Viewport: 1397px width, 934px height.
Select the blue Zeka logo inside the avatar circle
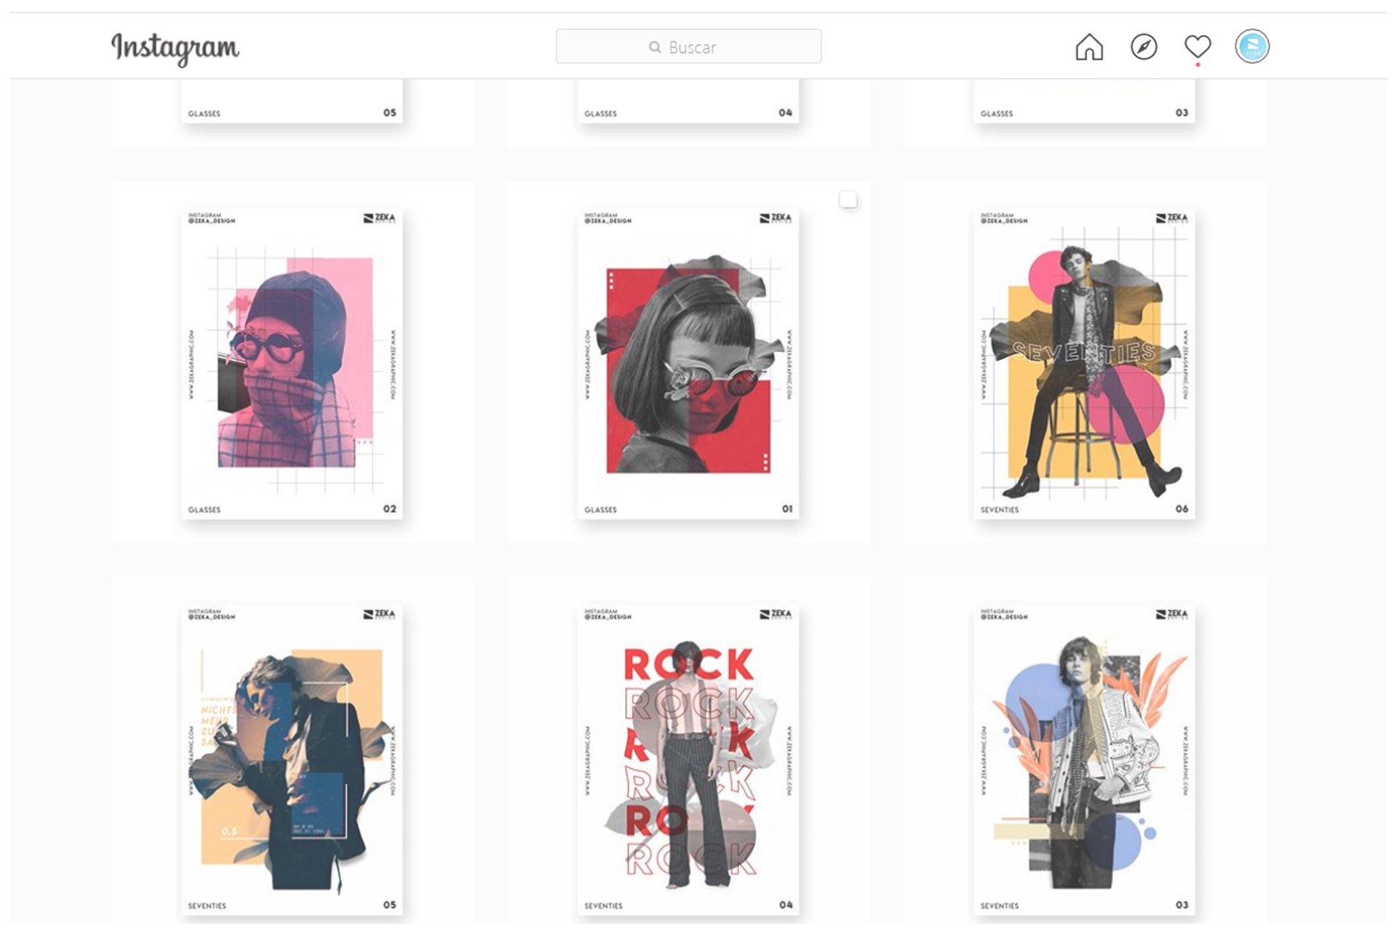coord(1252,46)
